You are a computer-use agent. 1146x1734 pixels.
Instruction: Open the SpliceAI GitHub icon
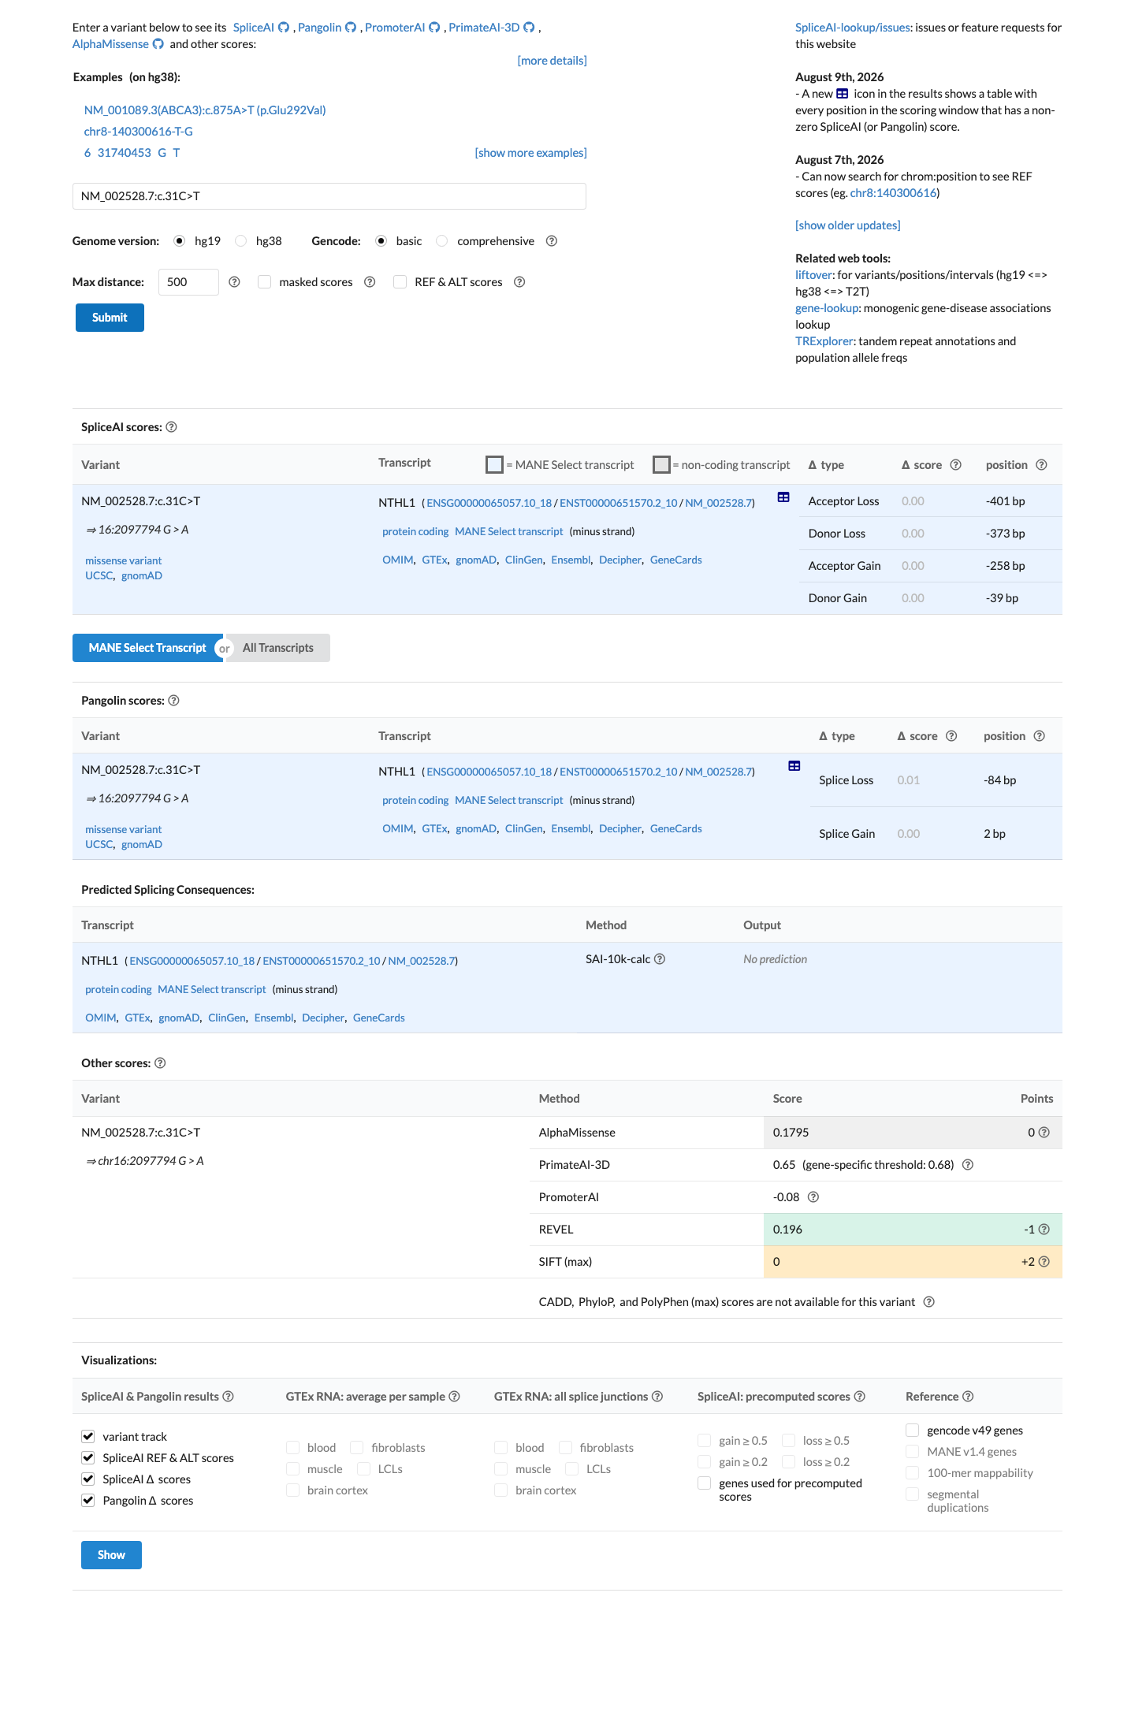point(284,28)
